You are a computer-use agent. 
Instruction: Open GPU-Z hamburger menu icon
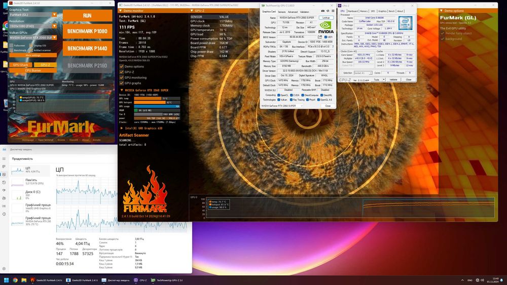(x=333, y=11)
